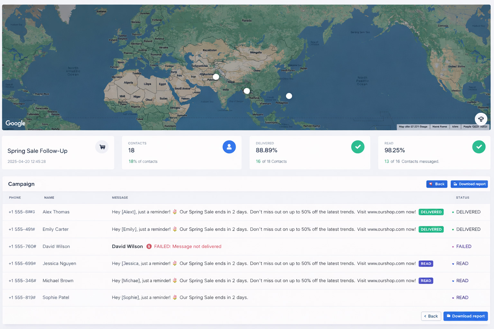This screenshot has width=494, height=329.
Task: Click the green checkmark on the Read card
Action: click(479, 147)
